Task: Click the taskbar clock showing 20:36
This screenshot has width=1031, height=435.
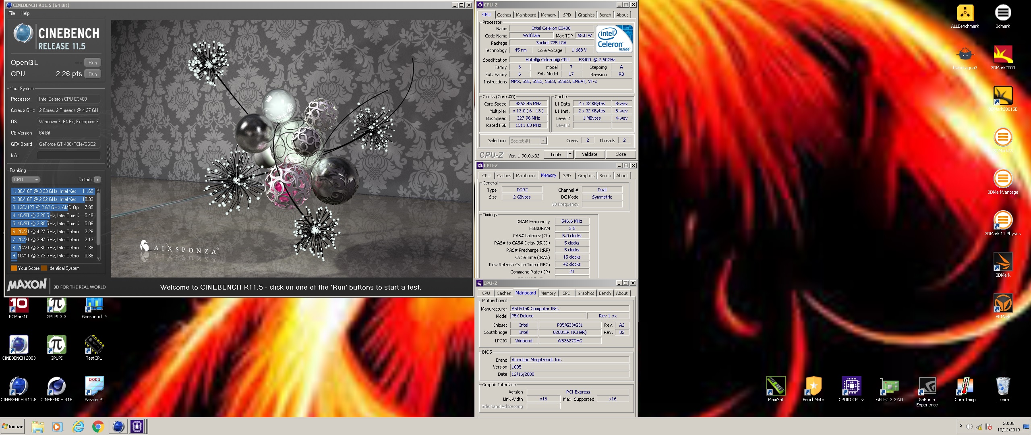Action: [x=1008, y=427]
